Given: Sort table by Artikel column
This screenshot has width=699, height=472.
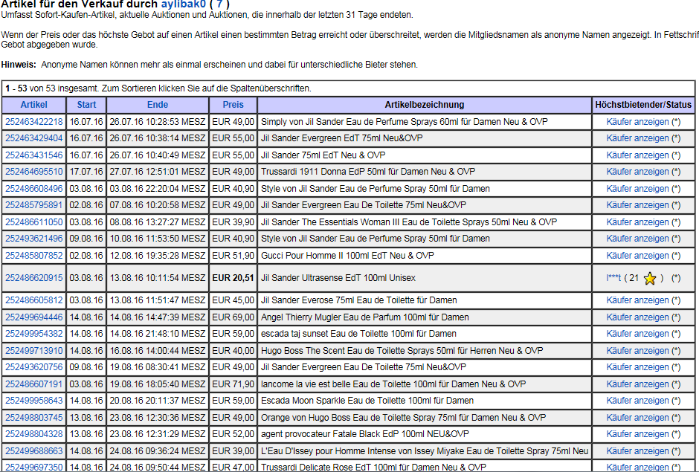Looking at the screenshot, I should [34, 105].
